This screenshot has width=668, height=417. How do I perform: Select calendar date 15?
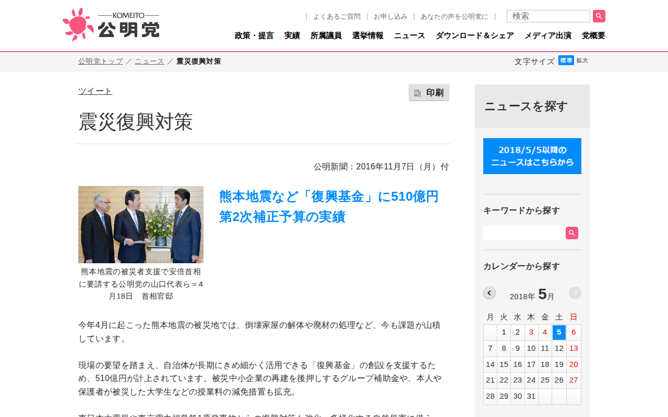pyautogui.click(x=504, y=364)
